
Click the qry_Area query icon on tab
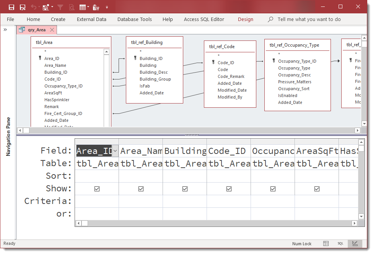pos(22,30)
